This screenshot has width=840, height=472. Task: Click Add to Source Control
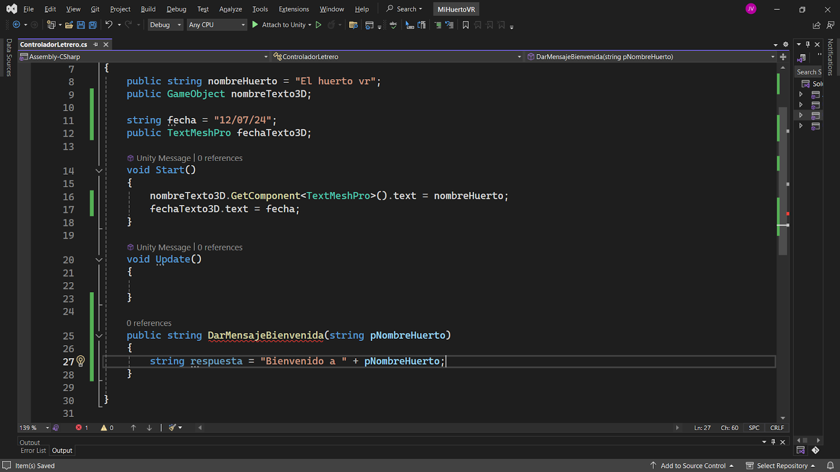[692, 465]
